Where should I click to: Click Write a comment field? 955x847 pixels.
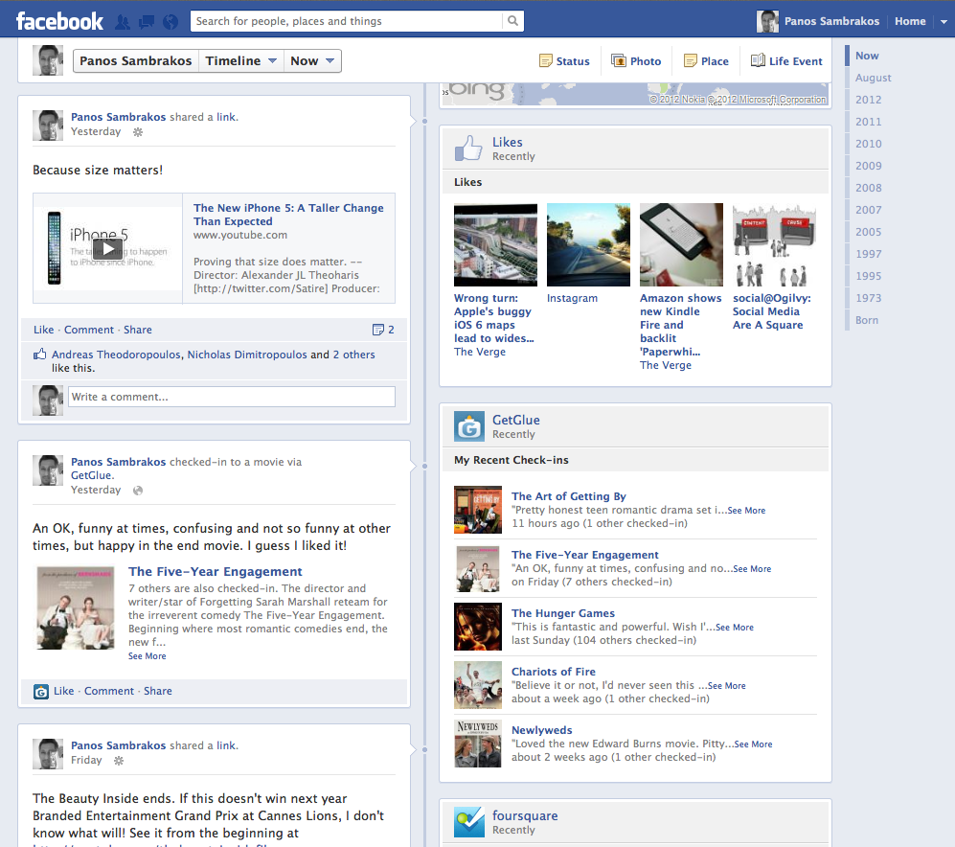point(232,397)
